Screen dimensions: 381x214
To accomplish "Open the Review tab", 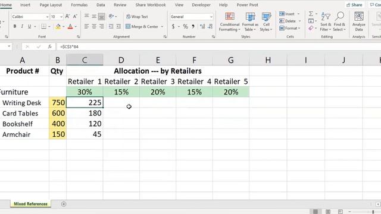I will (x=120, y=5).
